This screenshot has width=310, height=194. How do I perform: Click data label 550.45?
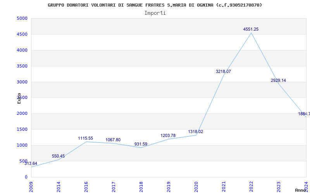tap(59, 156)
